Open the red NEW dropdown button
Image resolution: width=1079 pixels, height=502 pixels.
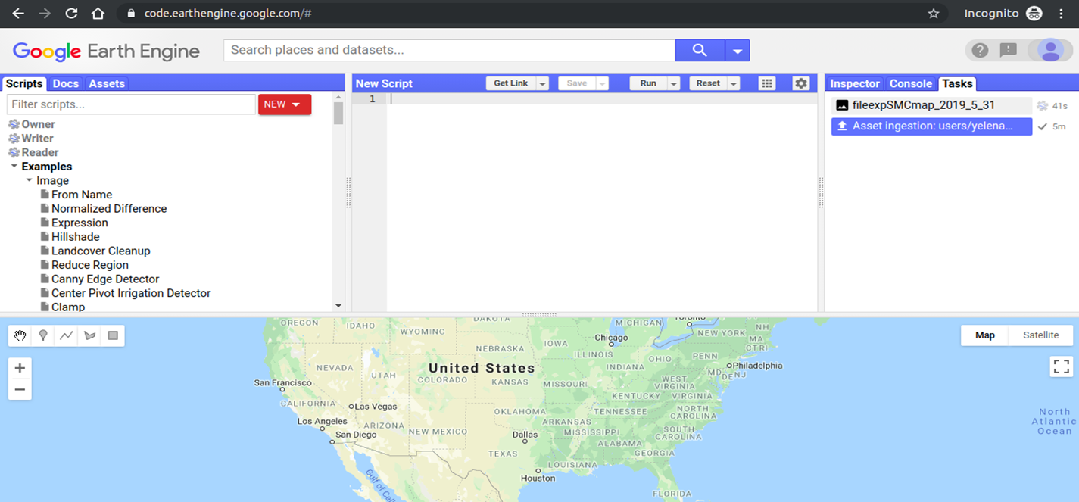(x=285, y=104)
